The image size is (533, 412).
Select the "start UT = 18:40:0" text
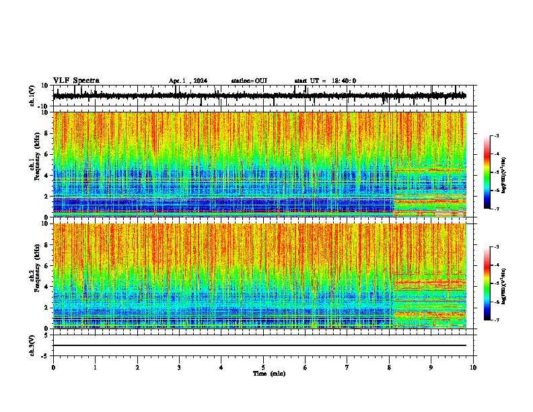coord(325,81)
